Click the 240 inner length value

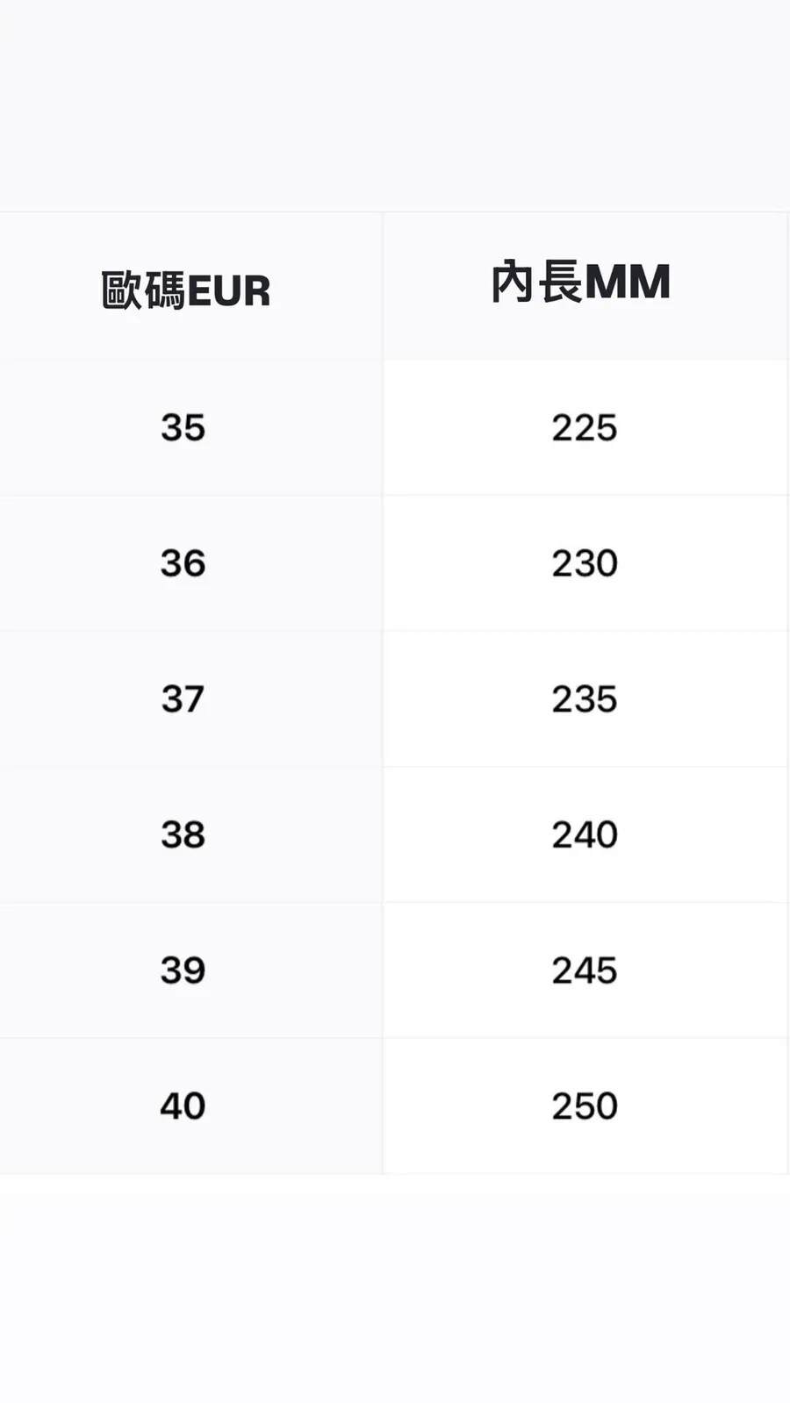point(585,834)
